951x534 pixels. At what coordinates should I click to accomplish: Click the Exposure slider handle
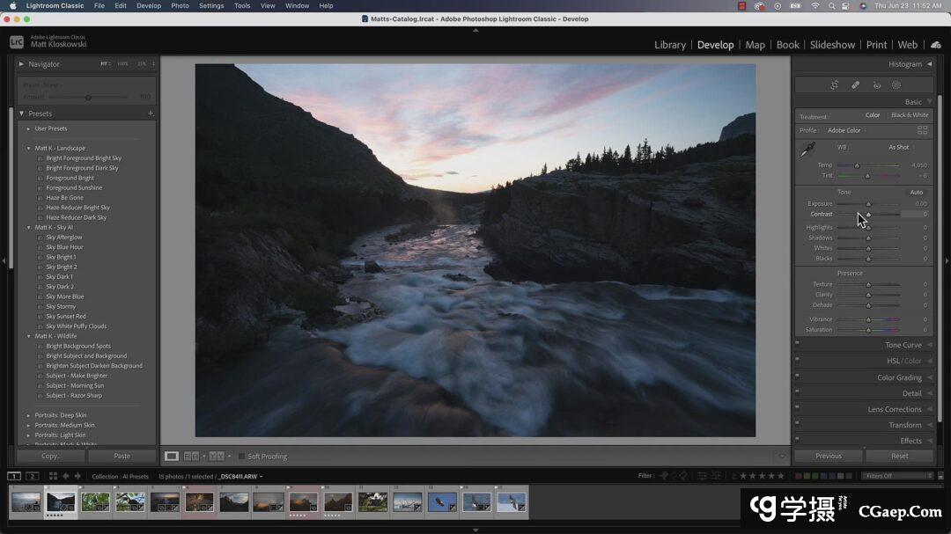[867, 204]
